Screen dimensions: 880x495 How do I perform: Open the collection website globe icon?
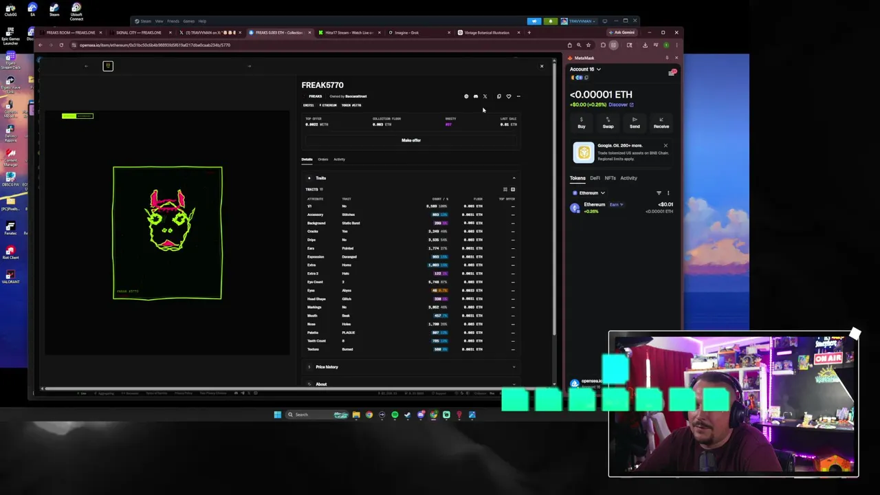466,96
